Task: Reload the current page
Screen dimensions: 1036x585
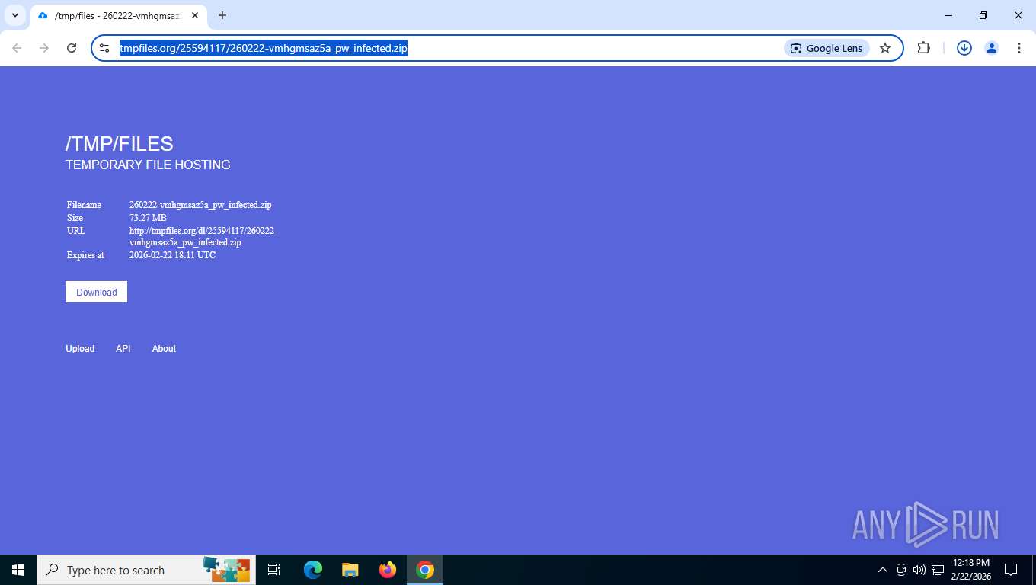Action: pos(72,48)
